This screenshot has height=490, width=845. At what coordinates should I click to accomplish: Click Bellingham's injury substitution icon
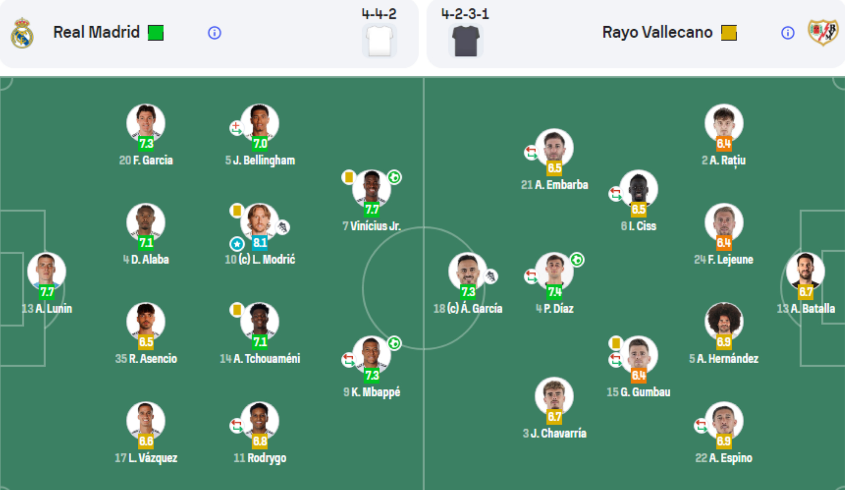[x=236, y=127]
